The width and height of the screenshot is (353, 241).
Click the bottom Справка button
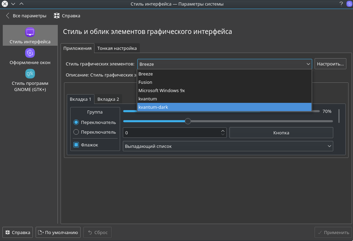click(18, 232)
